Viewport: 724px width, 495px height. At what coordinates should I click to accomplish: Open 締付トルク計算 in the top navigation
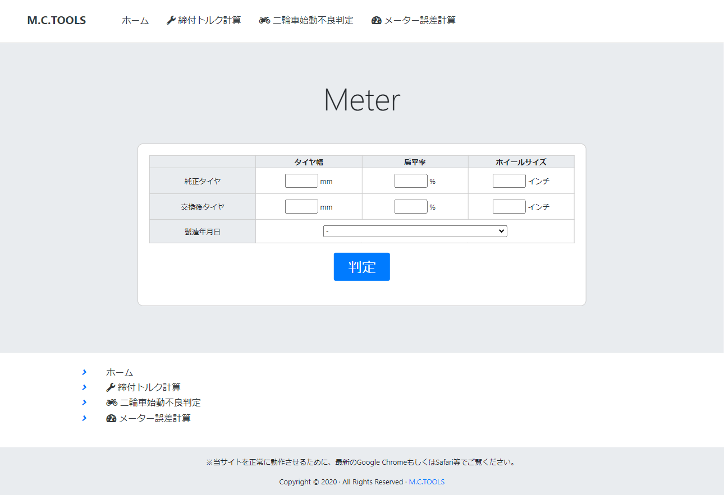click(x=209, y=20)
